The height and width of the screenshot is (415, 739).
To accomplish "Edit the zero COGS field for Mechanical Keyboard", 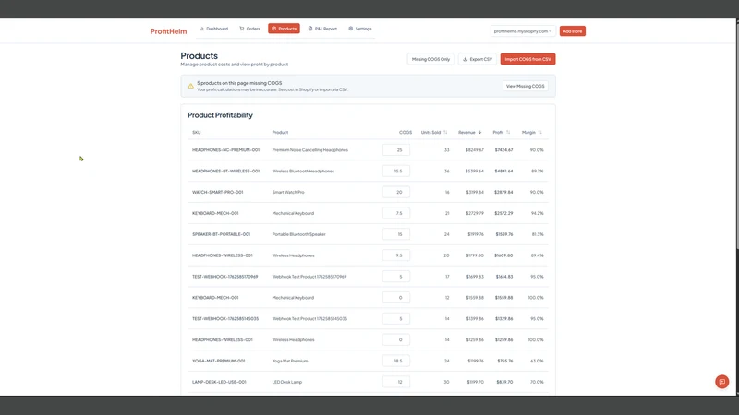I will 396,297.
